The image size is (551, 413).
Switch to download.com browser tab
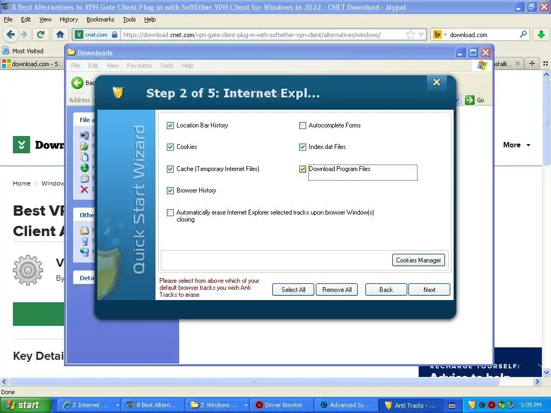[32, 64]
